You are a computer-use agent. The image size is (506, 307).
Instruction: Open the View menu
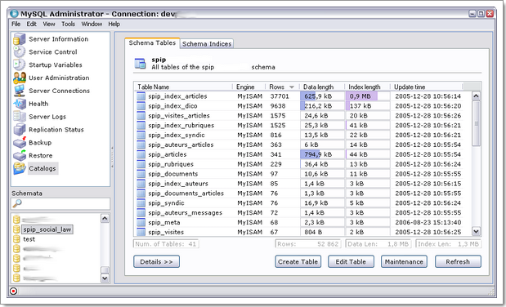[49, 24]
